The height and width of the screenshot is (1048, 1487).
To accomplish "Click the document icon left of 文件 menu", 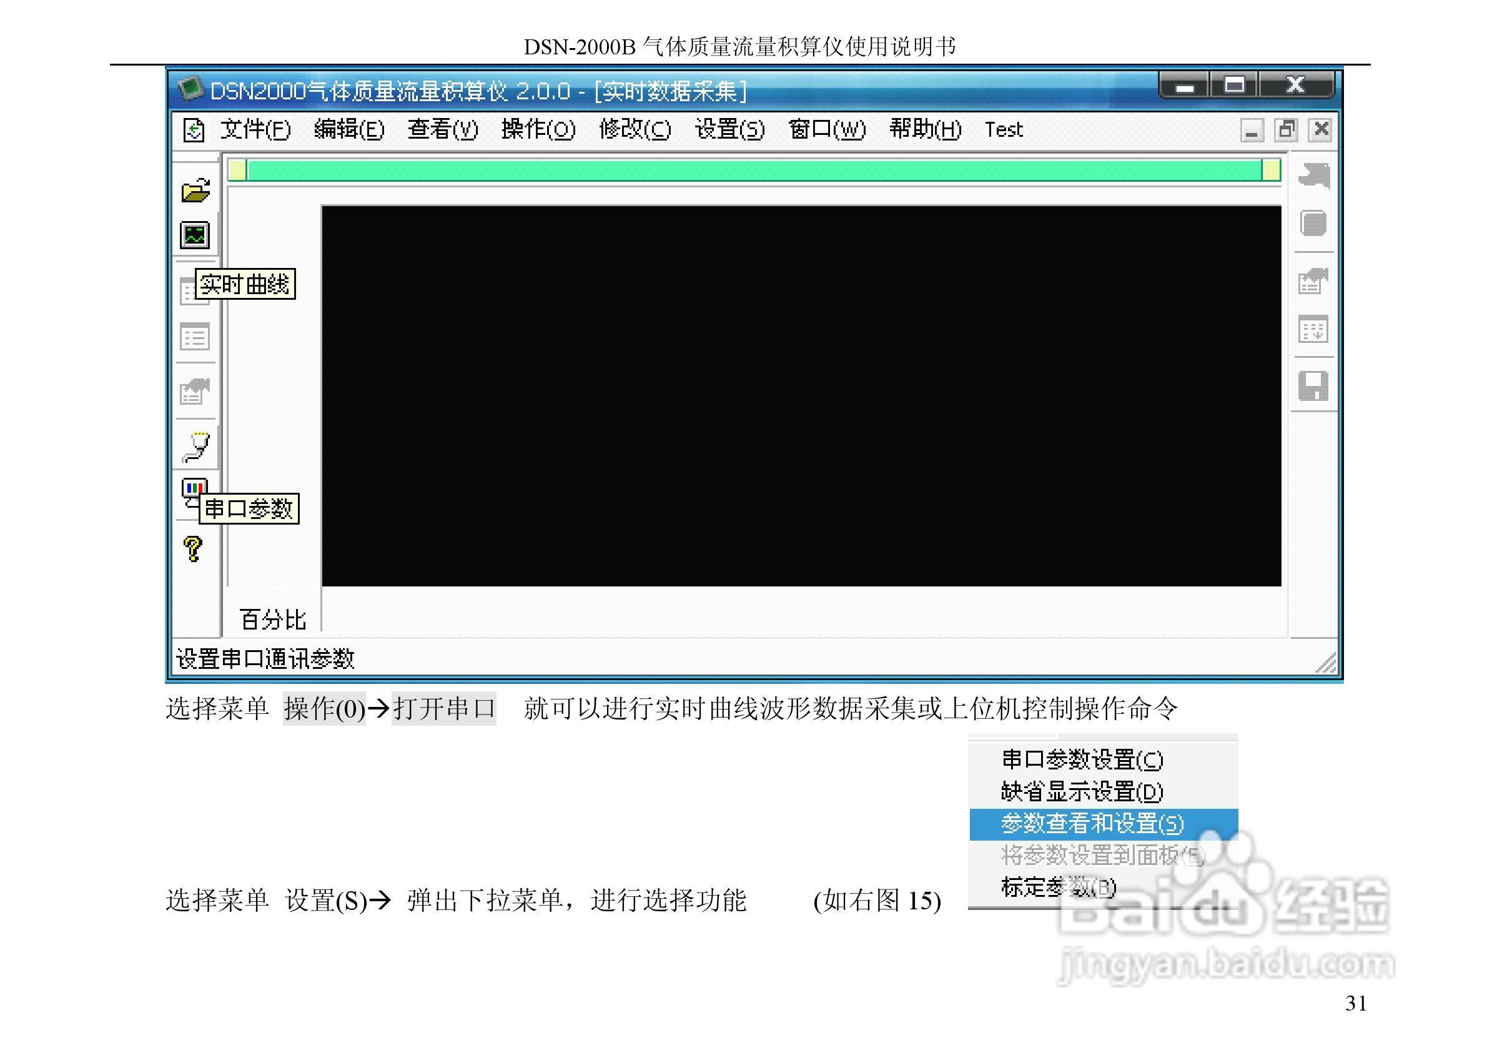I will click(194, 130).
